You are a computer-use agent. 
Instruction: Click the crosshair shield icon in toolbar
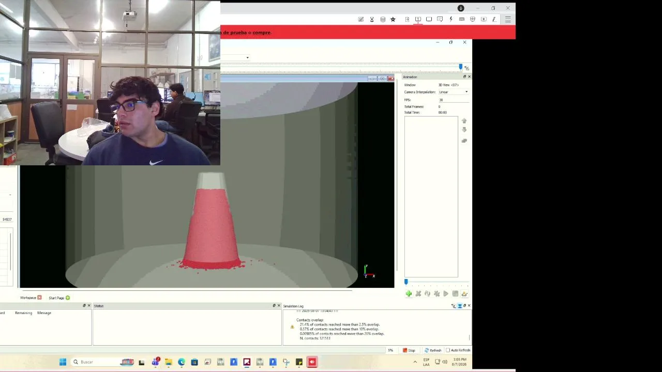(473, 20)
